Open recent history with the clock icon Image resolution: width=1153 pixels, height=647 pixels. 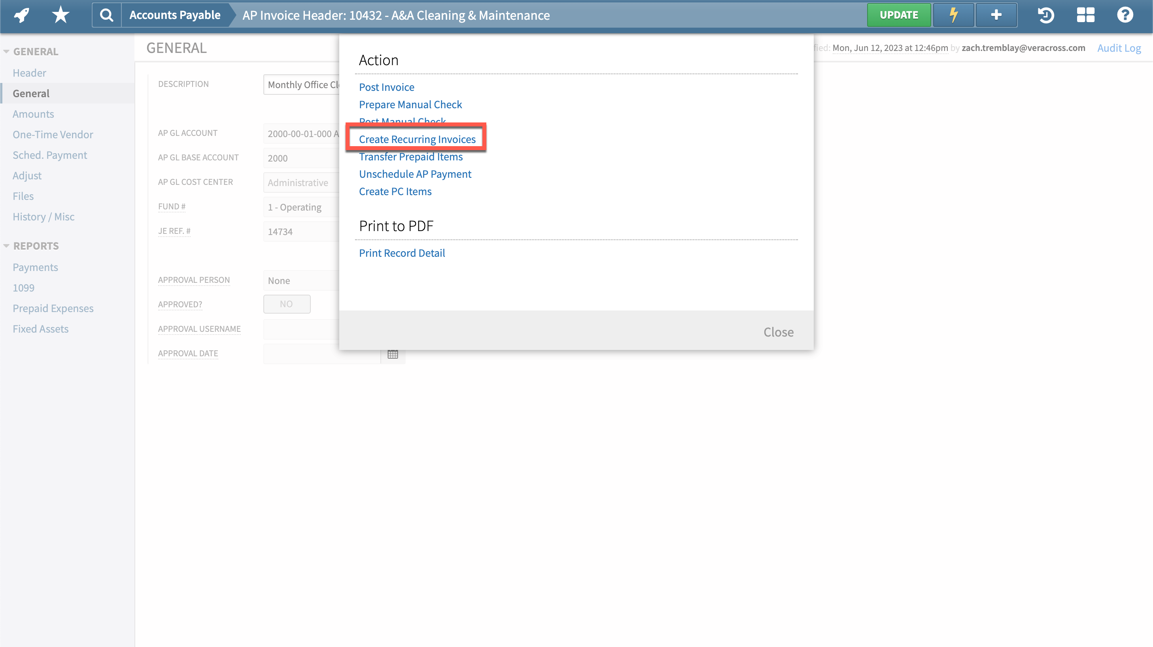click(1046, 15)
